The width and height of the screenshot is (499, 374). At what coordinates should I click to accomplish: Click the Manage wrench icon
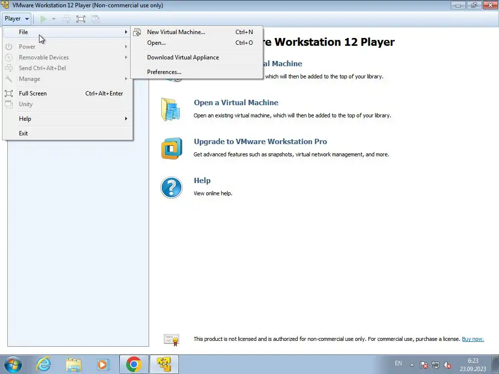(x=9, y=79)
